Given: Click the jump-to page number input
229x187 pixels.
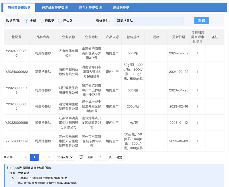Looking at the screenshot, I should click(101, 157).
